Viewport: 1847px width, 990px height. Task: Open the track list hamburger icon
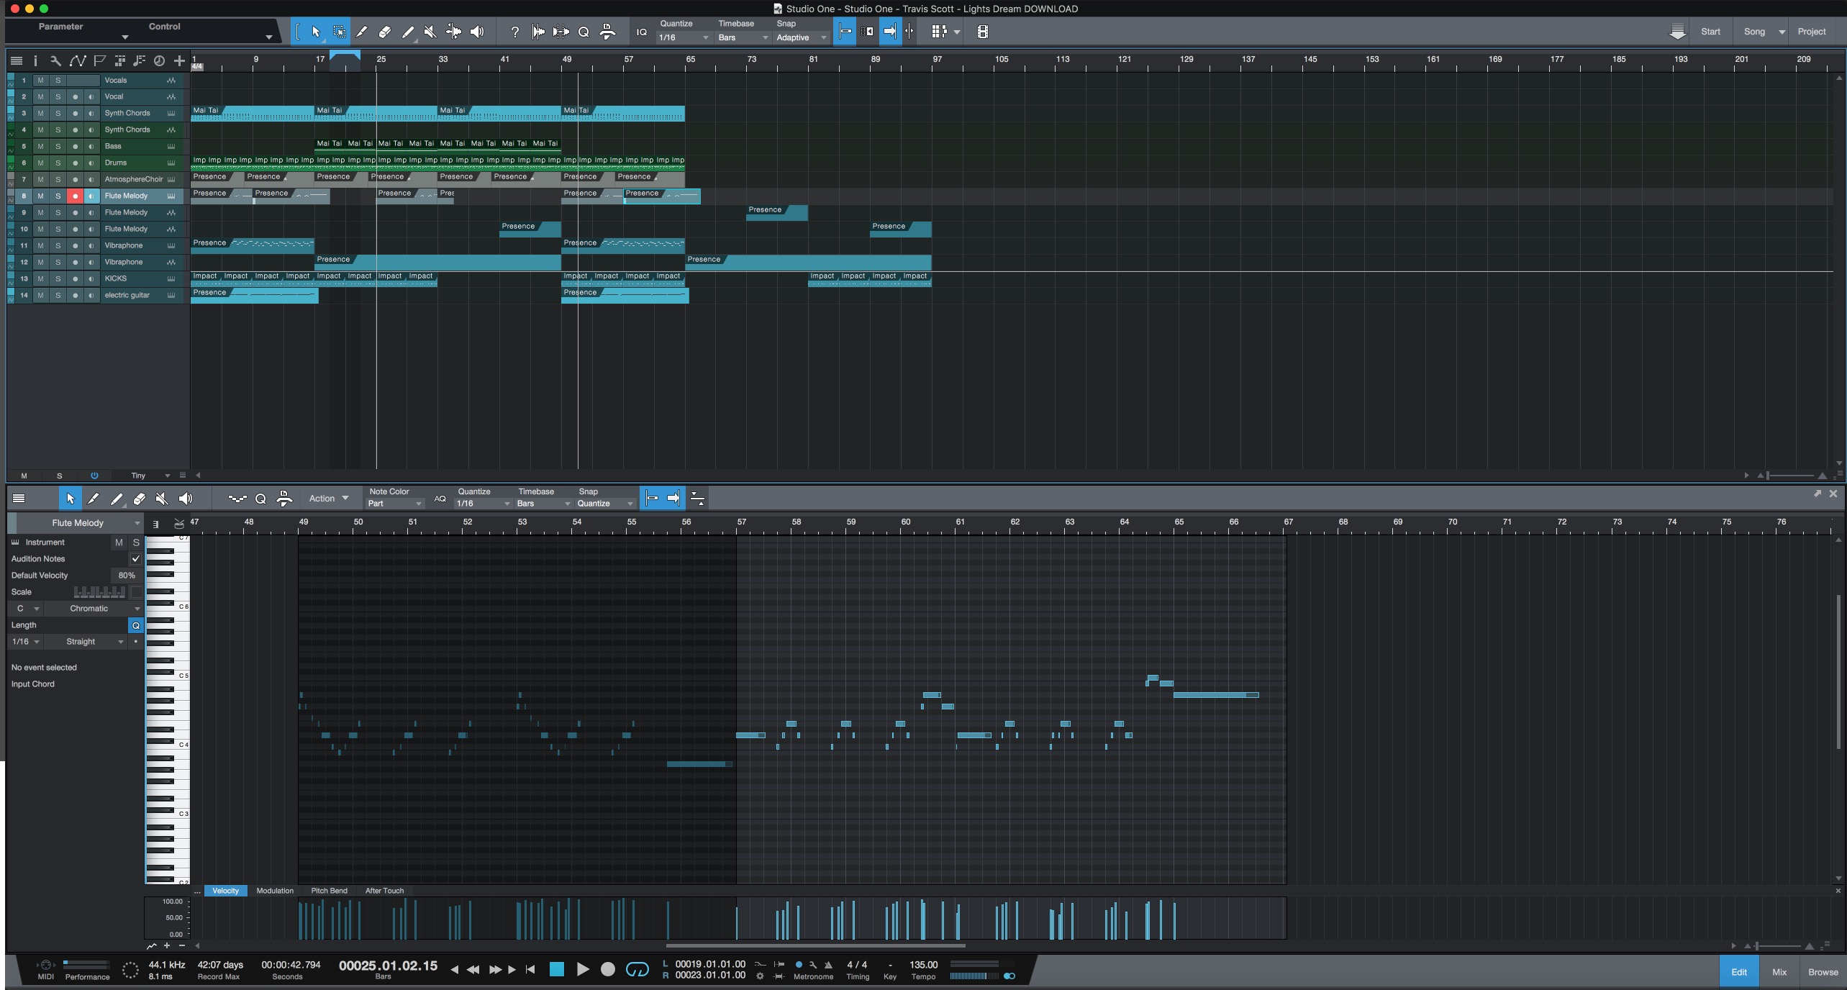17,61
